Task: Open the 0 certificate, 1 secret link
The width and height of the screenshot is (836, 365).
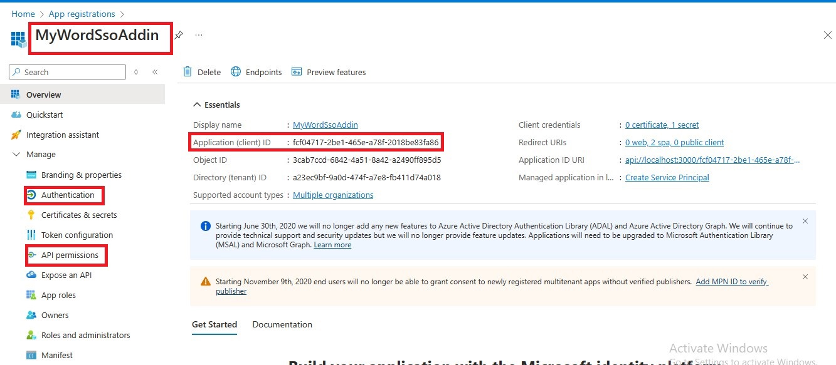Action: tap(662, 125)
